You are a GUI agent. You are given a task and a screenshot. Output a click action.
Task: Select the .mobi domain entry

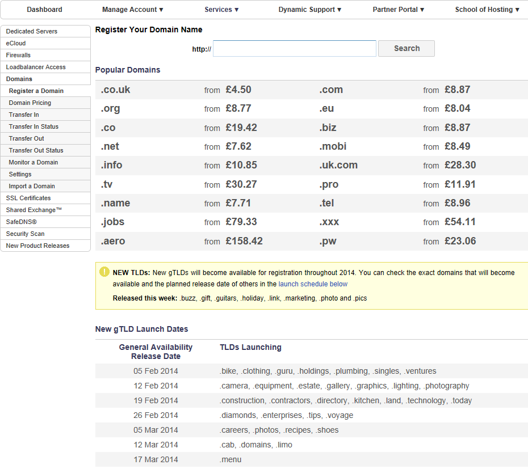[x=333, y=147]
